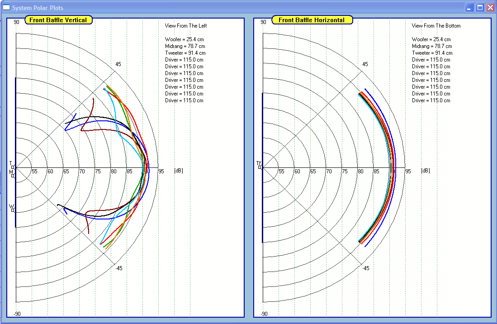Click the 95 dB tick in Vertical plot

[x=161, y=172]
